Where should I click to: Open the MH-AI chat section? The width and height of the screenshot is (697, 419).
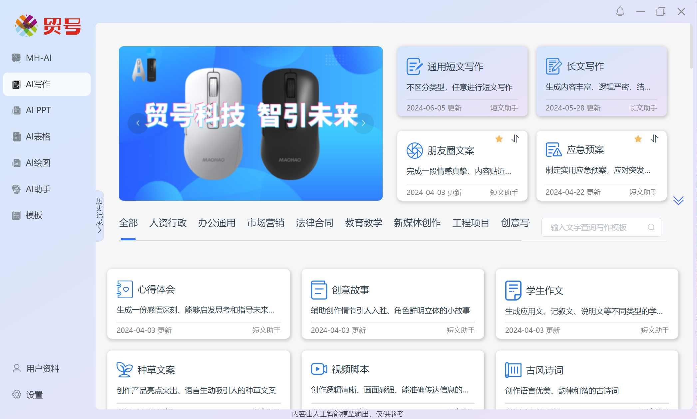pos(47,58)
